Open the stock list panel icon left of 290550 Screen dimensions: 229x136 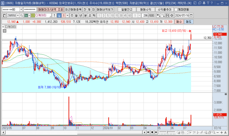(4, 15)
